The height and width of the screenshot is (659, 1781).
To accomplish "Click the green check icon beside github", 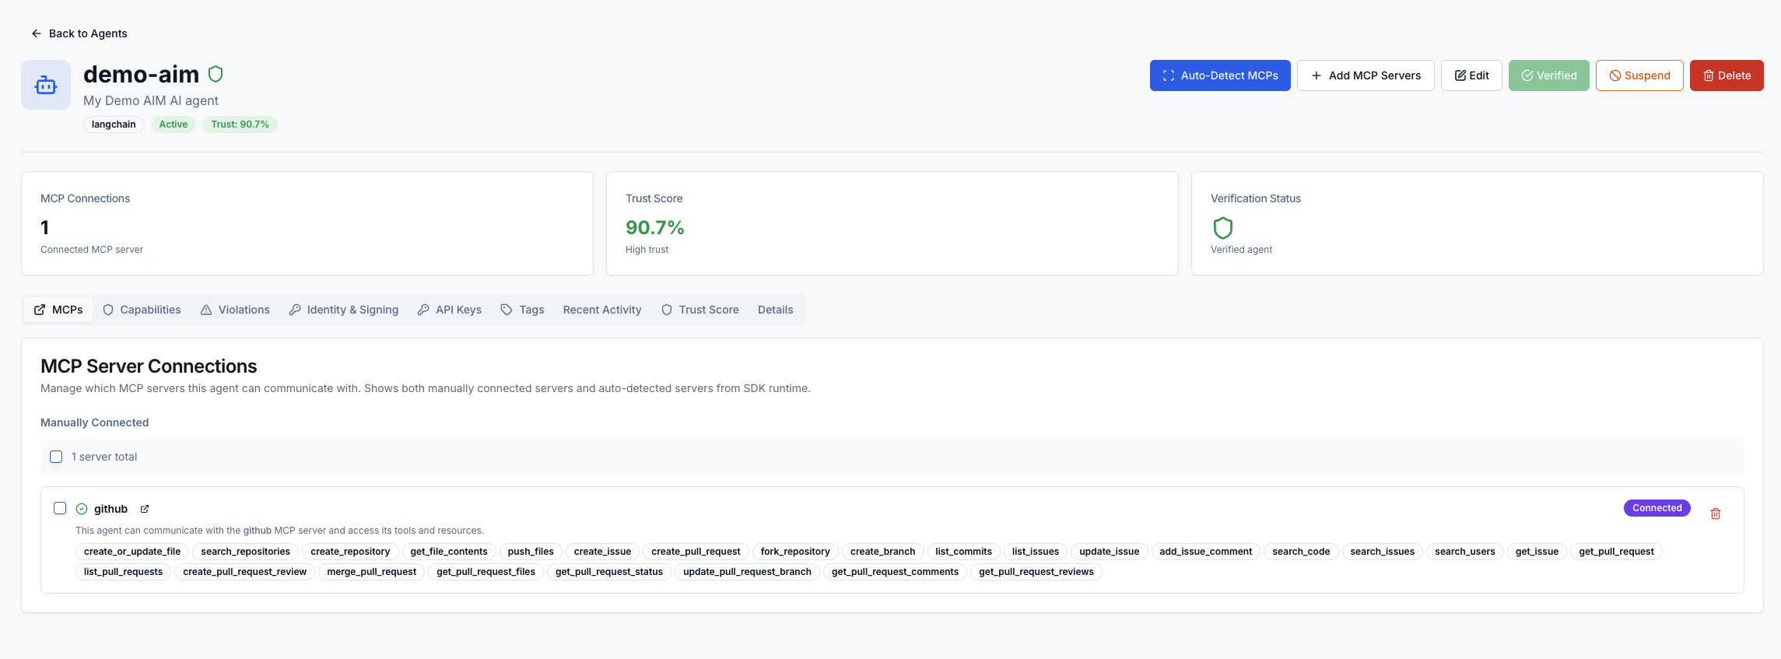I will coord(82,509).
